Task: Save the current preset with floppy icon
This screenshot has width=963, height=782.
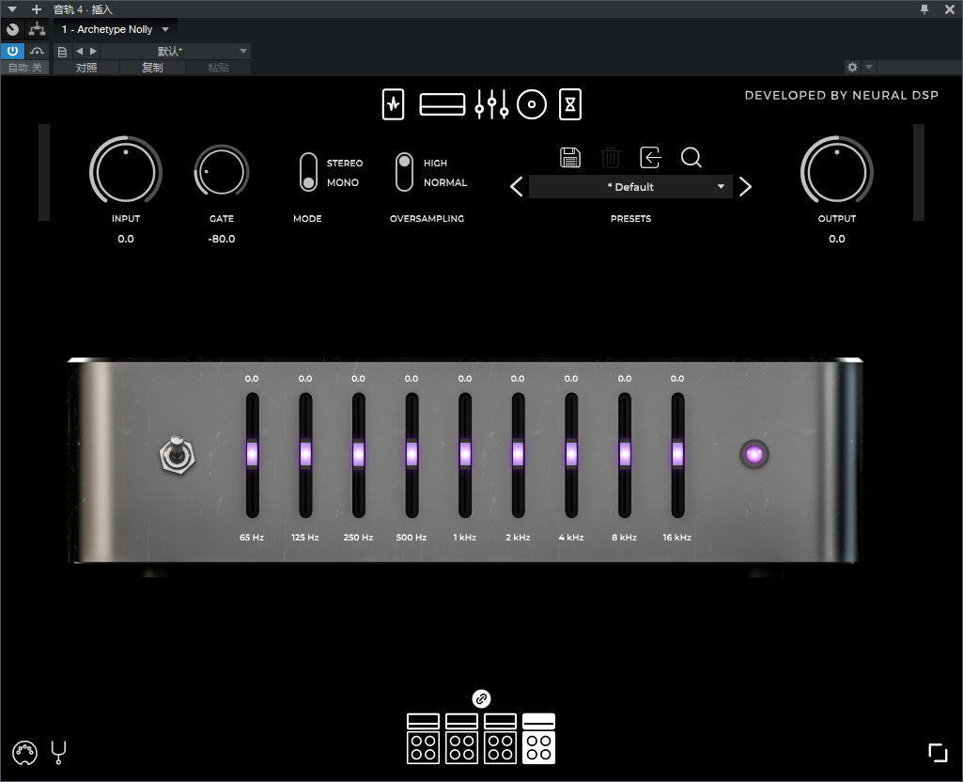Action: click(570, 157)
